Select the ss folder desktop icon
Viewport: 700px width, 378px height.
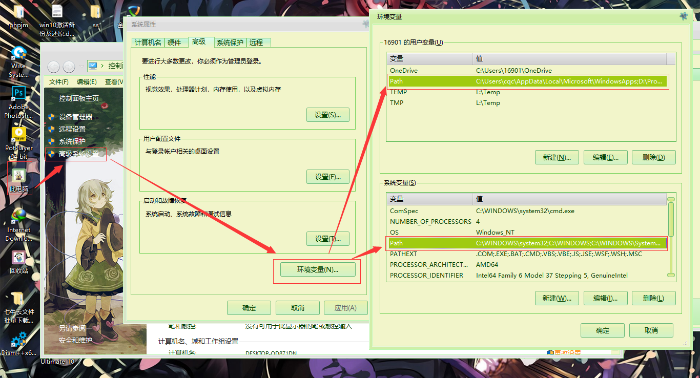pyautogui.click(x=96, y=16)
